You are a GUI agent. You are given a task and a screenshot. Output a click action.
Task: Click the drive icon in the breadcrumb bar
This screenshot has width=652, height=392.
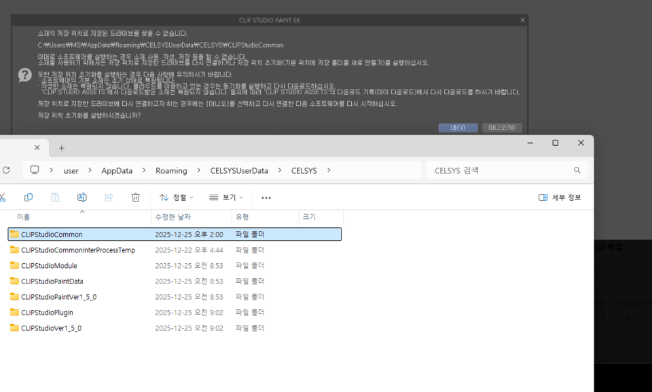click(x=34, y=170)
